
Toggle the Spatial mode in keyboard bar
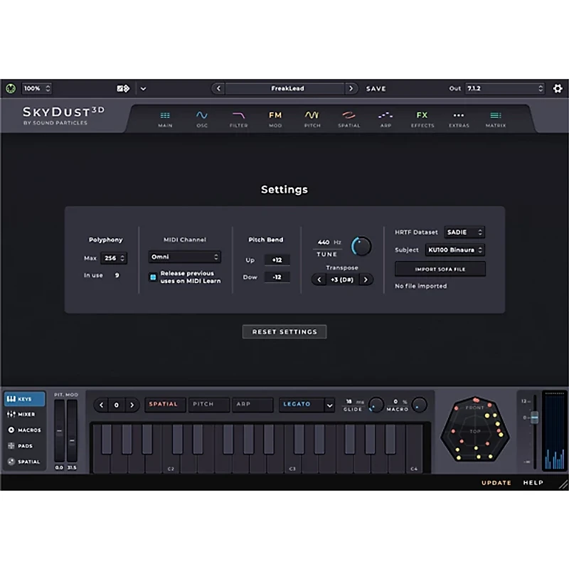[x=164, y=404]
